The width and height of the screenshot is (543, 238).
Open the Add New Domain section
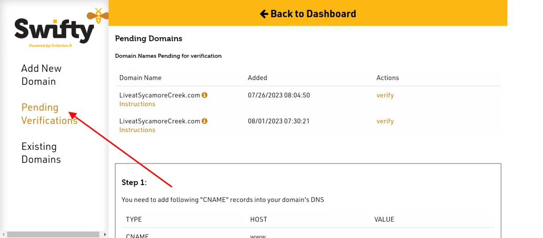pyautogui.click(x=42, y=75)
